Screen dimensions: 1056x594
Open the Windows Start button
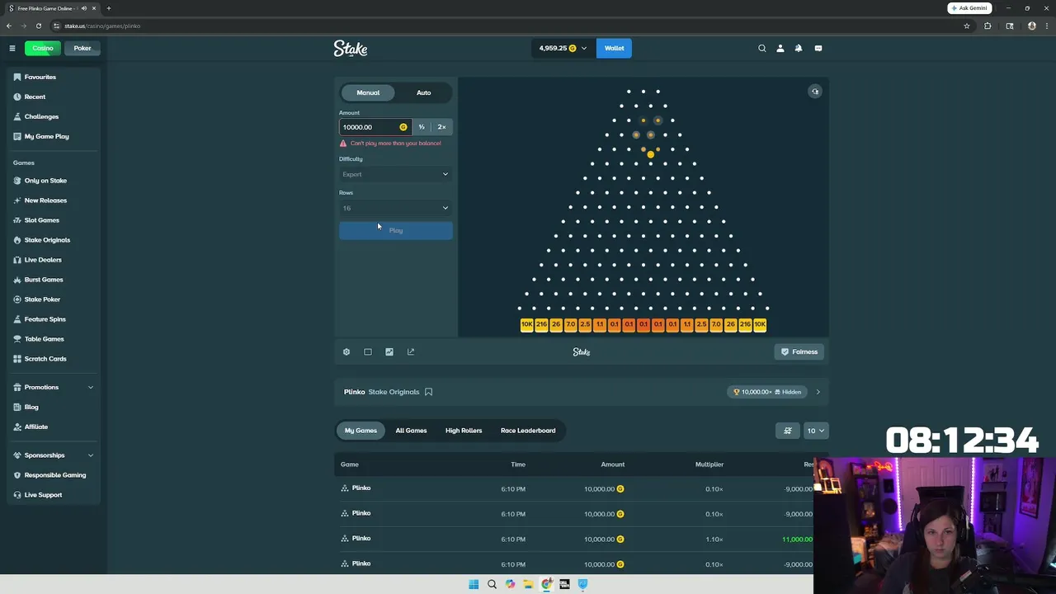click(x=474, y=584)
